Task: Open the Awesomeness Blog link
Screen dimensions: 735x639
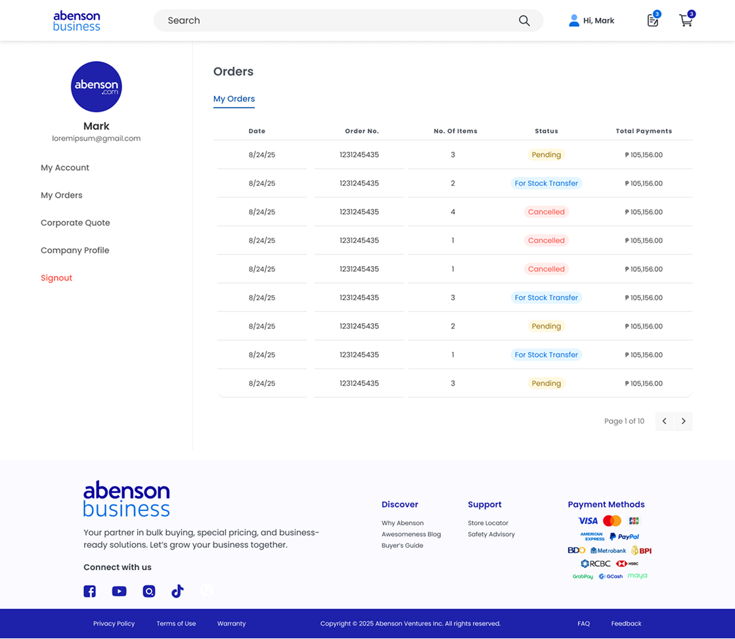Action: [411, 535]
